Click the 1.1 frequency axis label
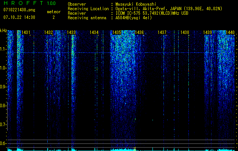 click(3, 49)
